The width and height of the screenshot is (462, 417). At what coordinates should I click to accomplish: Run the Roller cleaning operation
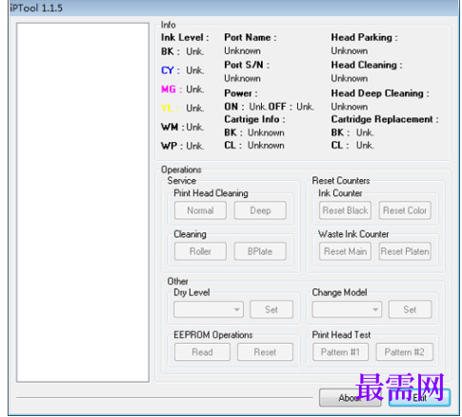tap(200, 251)
